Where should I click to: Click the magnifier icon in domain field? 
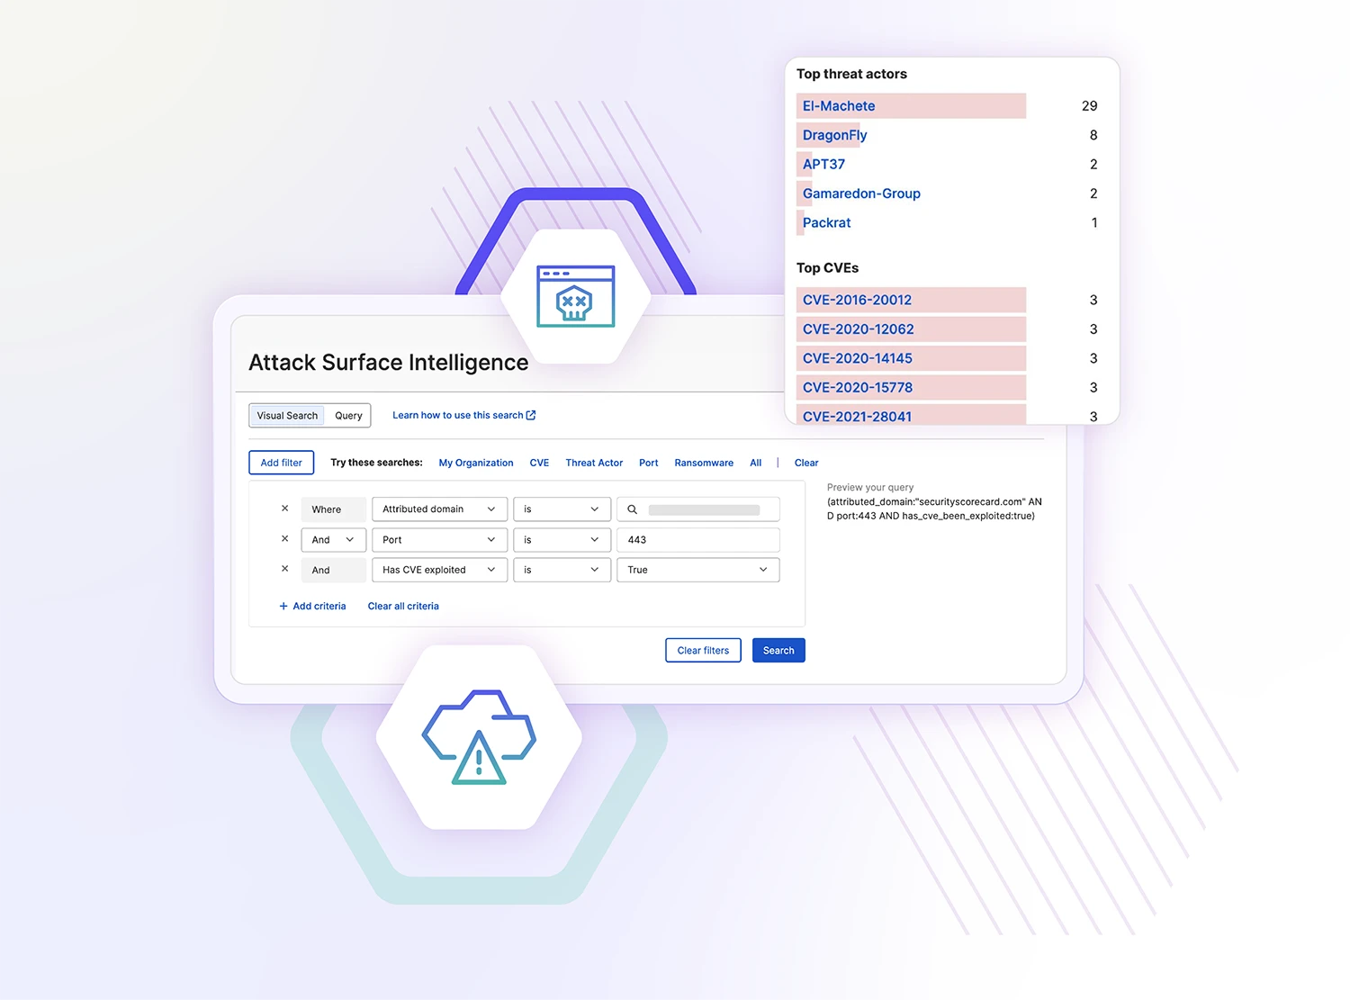click(632, 509)
